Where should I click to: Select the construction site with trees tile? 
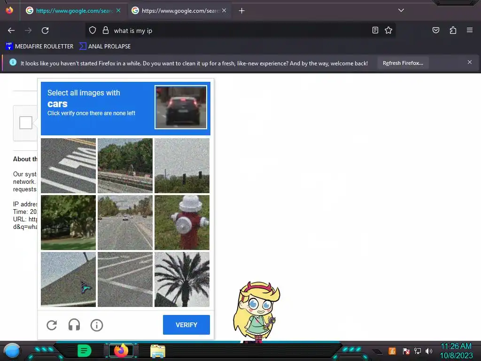pyautogui.click(x=125, y=165)
